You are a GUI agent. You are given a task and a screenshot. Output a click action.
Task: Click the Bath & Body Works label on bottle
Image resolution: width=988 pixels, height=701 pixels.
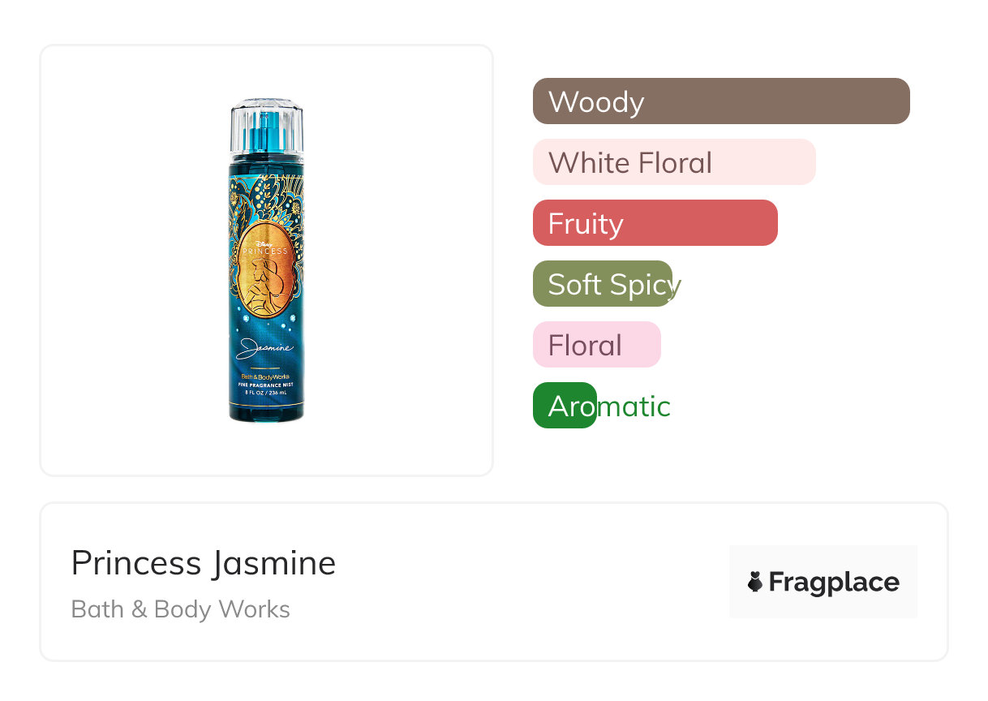pos(265,377)
